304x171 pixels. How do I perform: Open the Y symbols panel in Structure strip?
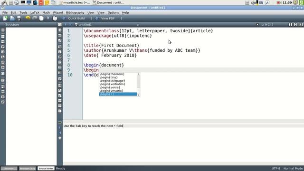[x=3, y=47]
